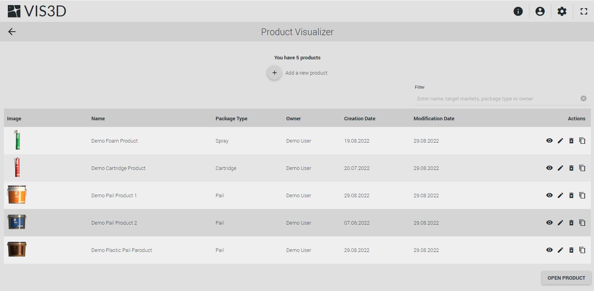Click the info icon in header
The width and height of the screenshot is (594, 291).
518,11
